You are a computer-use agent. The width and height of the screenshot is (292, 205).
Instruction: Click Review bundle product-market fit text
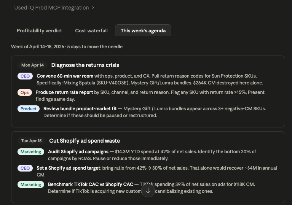[80, 109]
